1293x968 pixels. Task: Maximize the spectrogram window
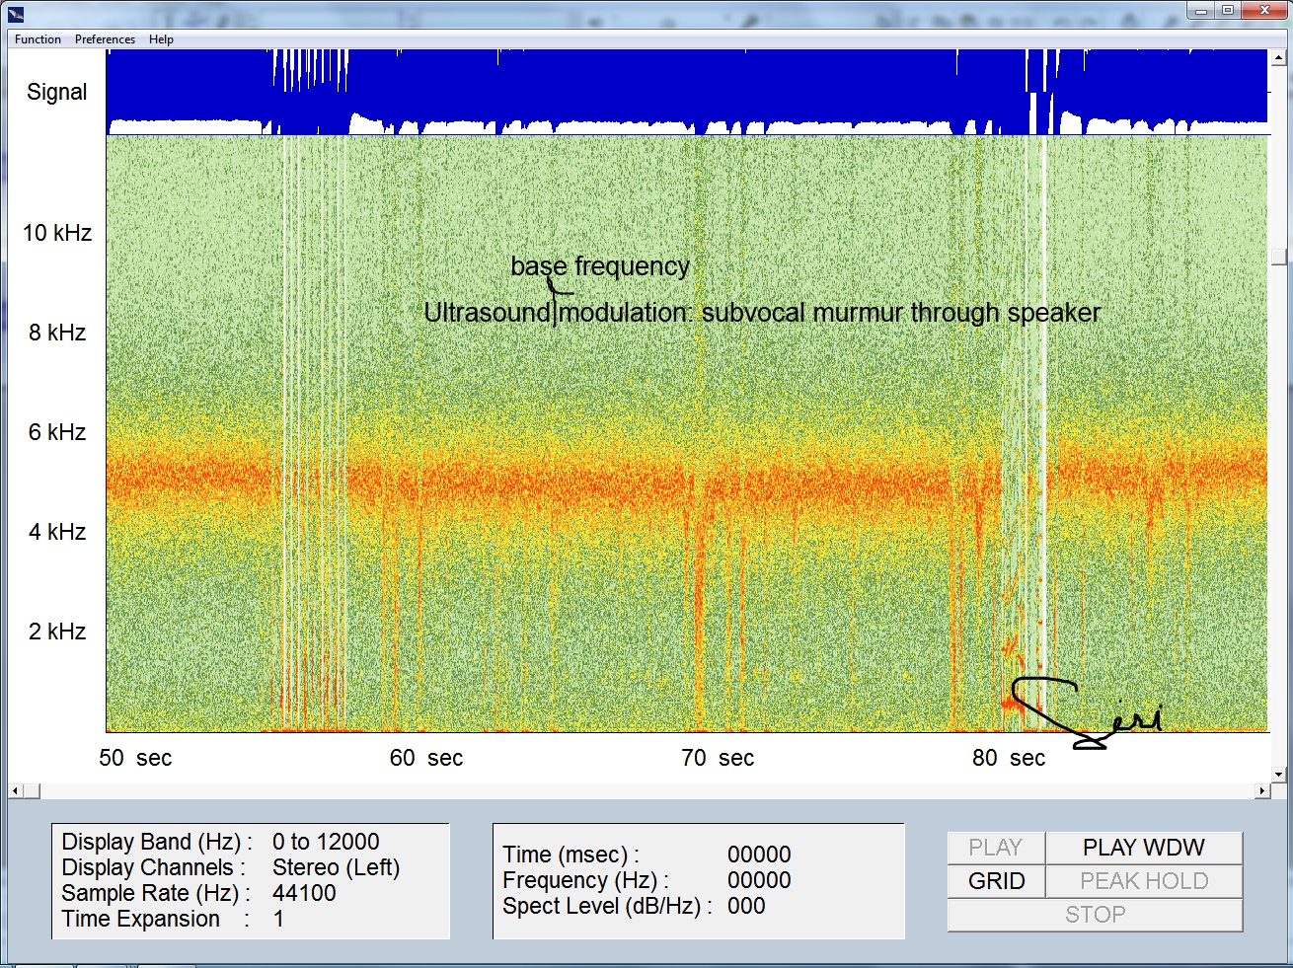(1227, 11)
